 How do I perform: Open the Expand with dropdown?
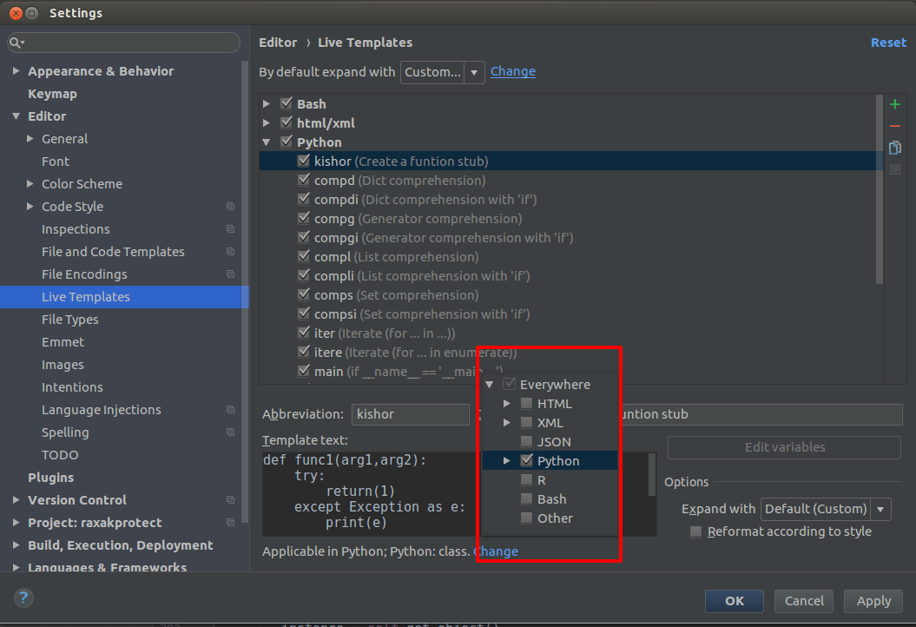880,509
